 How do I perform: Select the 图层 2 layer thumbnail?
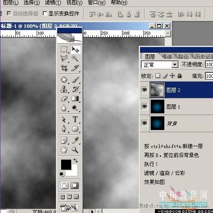(x=158, y=90)
